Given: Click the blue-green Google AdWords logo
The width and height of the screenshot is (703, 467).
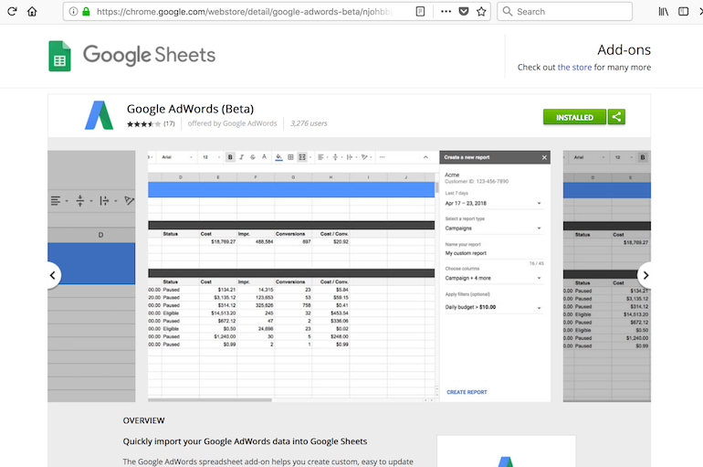Looking at the screenshot, I should click(x=100, y=115).
